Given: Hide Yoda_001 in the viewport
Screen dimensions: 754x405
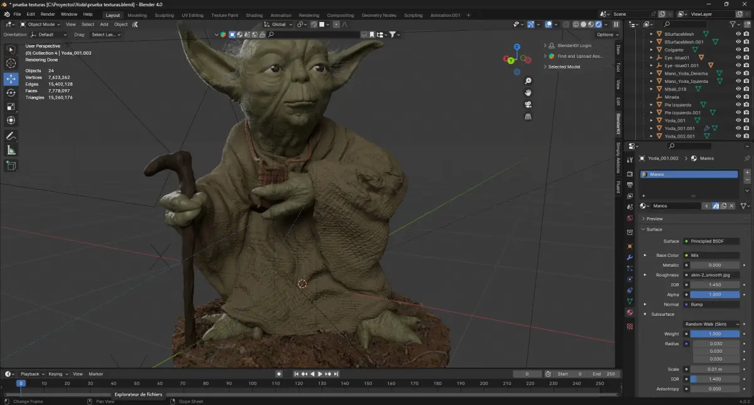Looking at the screenshot, I should tap(738, 120).
